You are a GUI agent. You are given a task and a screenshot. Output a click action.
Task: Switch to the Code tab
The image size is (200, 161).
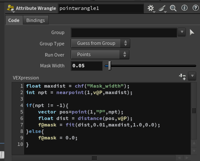coord(14,20)
